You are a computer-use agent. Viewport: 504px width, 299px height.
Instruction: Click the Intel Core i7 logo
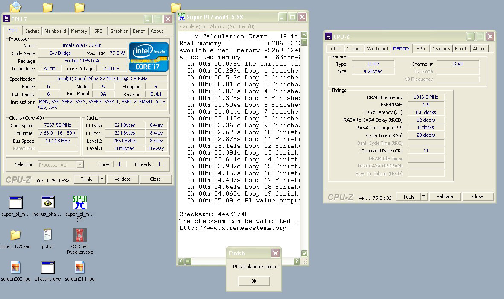tap(149, 56)
